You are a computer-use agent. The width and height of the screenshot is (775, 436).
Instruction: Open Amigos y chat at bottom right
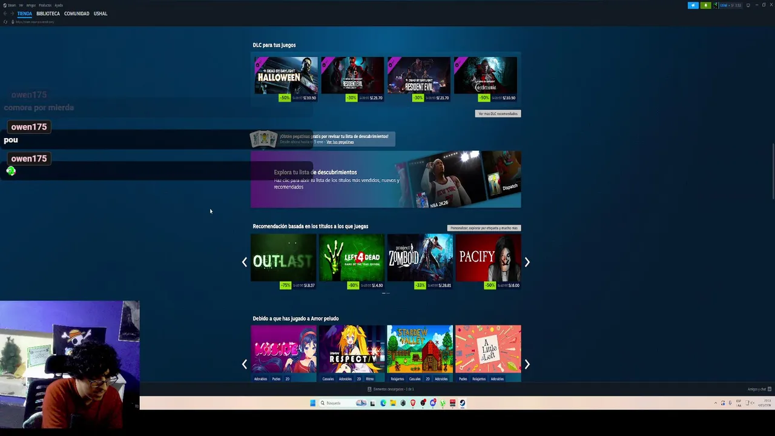759,389
